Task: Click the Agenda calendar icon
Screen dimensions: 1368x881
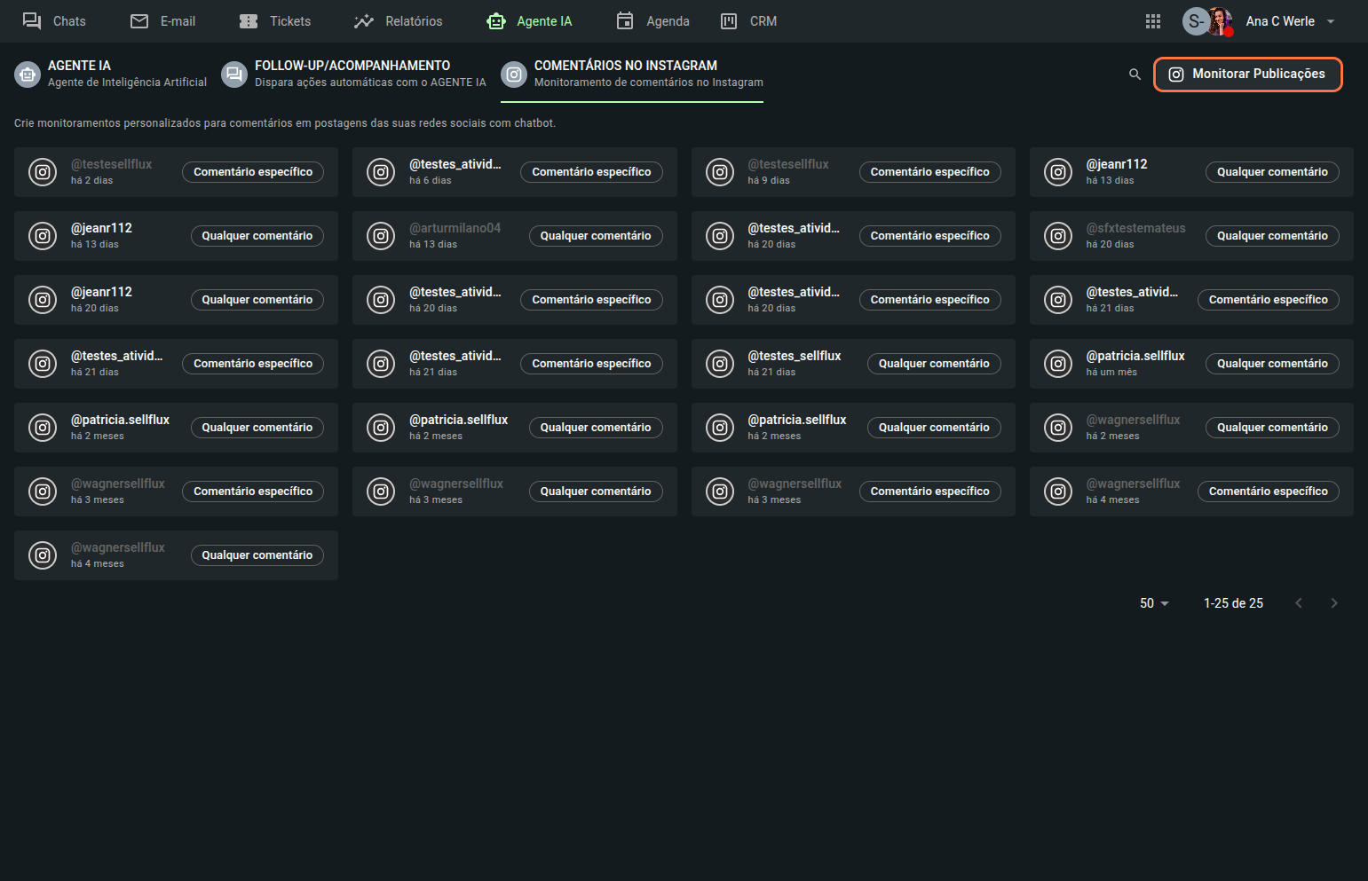Action: tap(625, 21)
